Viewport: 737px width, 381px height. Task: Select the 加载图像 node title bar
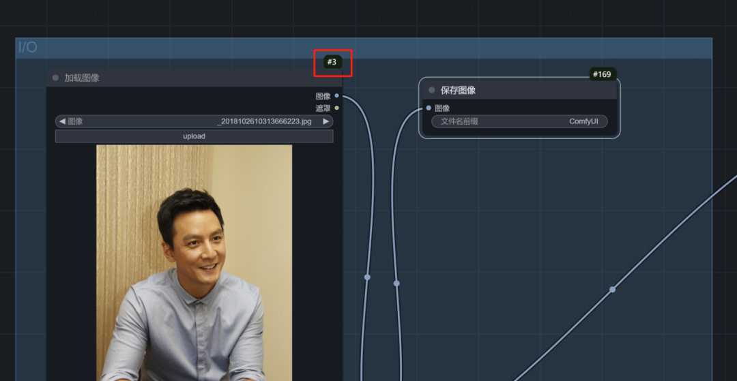(x=194, y=78)
